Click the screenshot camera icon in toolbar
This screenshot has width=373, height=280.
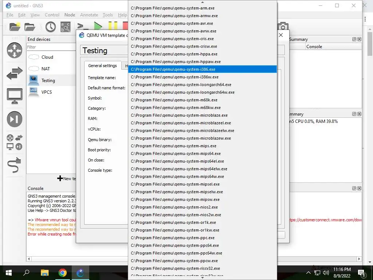tap(283, 26)
